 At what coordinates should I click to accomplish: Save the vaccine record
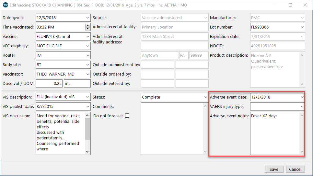point(274,169)
